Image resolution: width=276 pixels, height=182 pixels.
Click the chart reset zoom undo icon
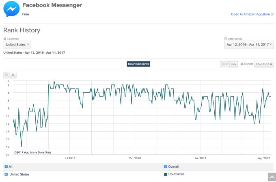(x=6, y=75)
